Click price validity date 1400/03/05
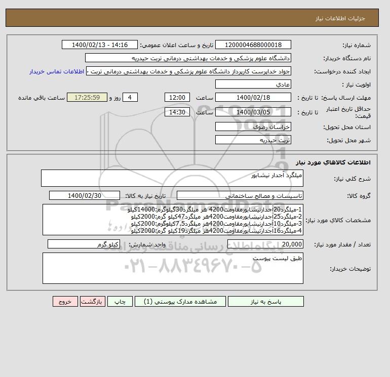 coord(253,112)
